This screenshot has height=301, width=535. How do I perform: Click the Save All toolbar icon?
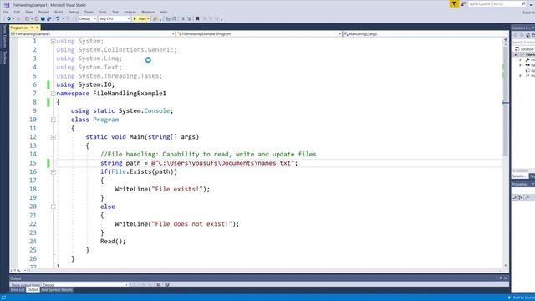(49, 18)
